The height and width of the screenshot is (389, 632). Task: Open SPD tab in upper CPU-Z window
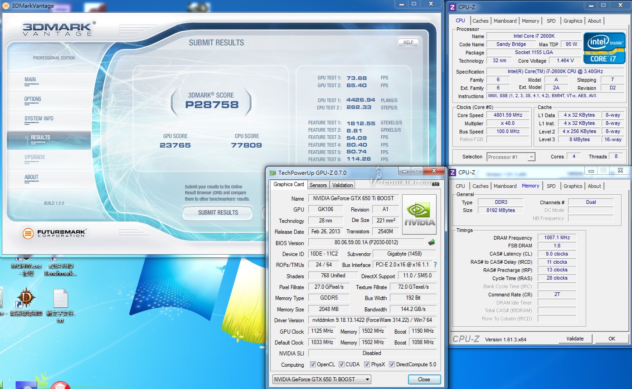(551, 21)
